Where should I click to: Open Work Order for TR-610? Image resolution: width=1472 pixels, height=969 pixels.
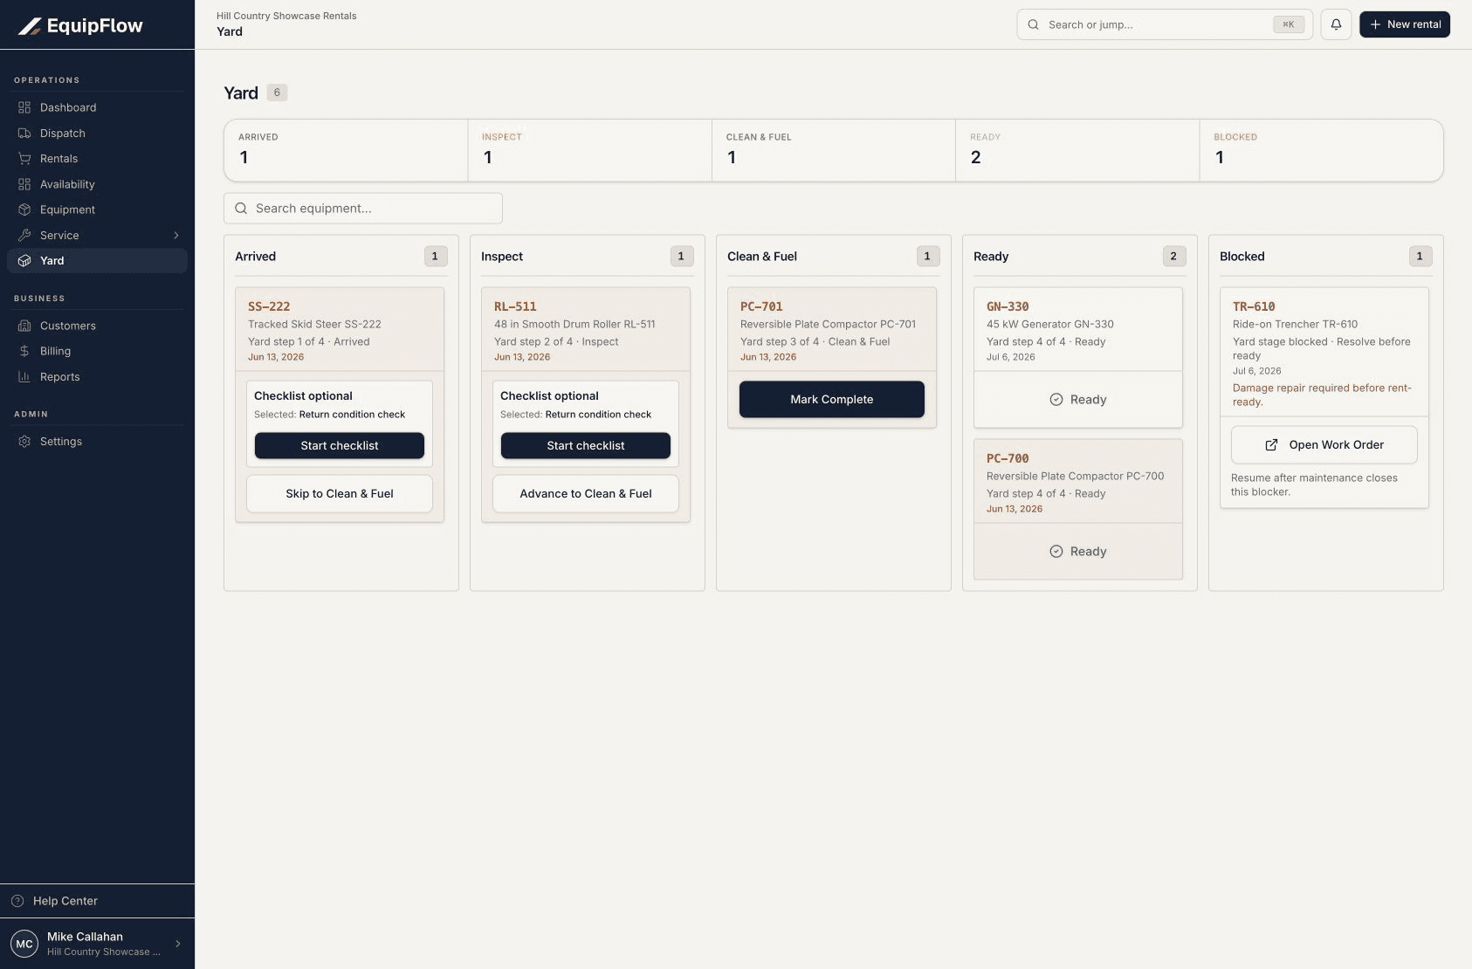(1324, 445)
